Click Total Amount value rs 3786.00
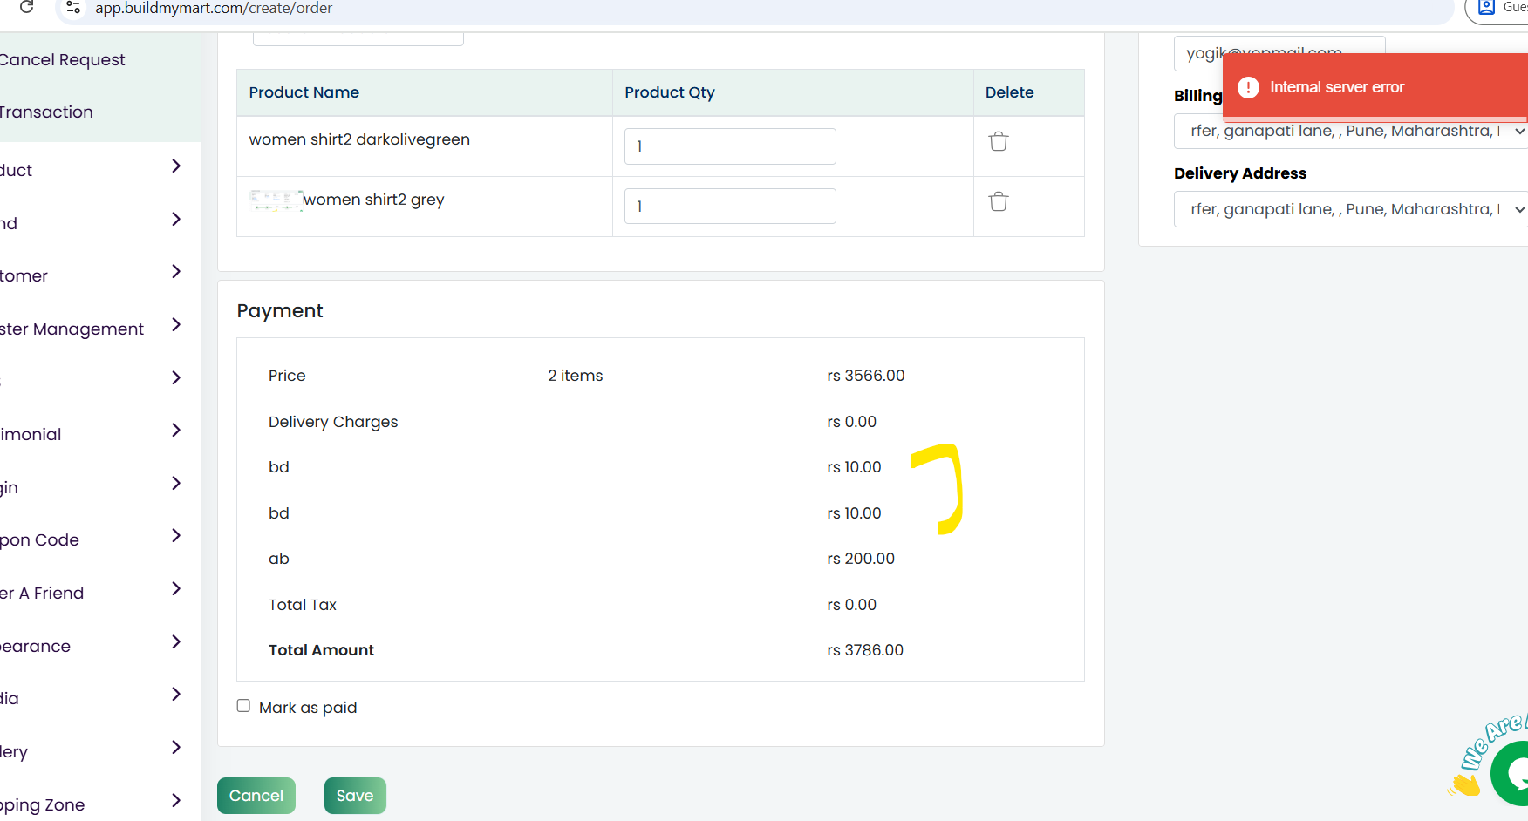Viewport: 1528px width, 821px height. coord(865,650)
